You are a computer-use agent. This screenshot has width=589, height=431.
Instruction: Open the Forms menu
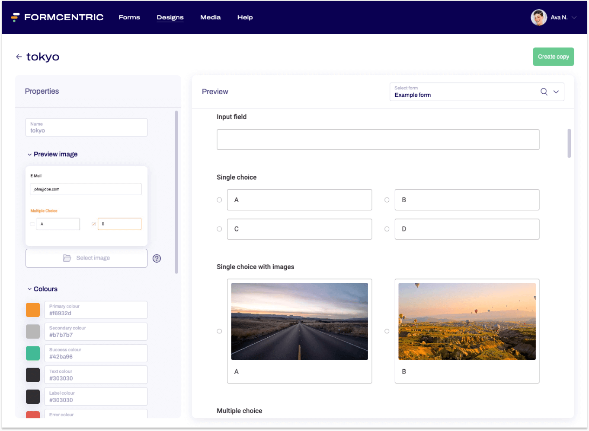point(129,17)
